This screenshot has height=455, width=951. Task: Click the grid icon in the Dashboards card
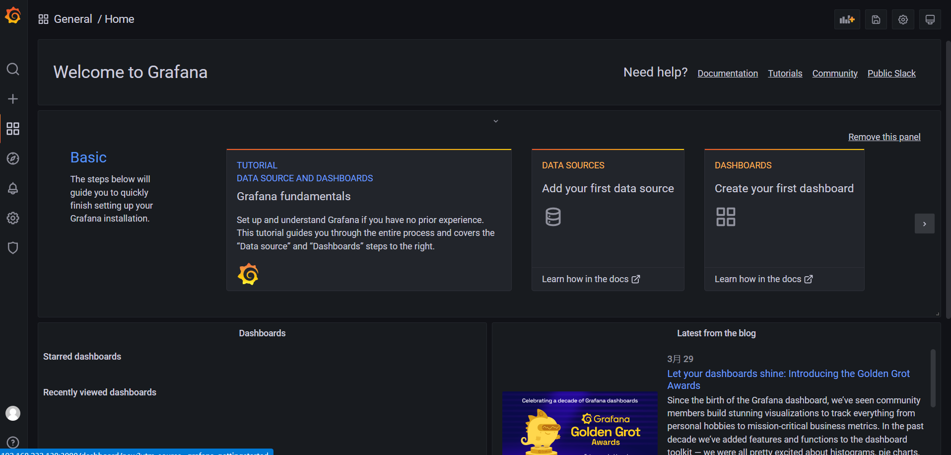coord(726,217)
